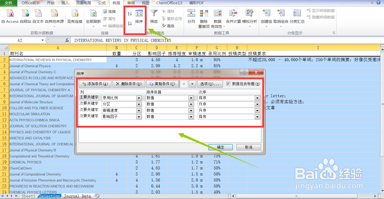The image size is (384, 199).
Task: Uncheck the 数据包含标题 checkbox
Action: 228,84
